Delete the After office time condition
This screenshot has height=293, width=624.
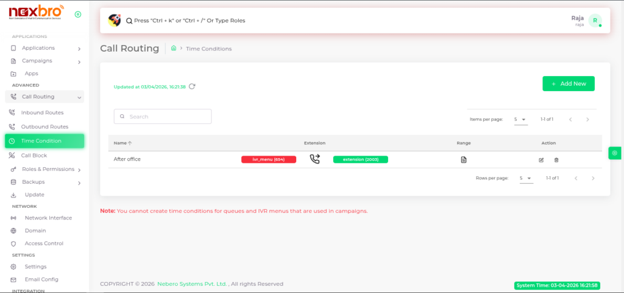556,160
